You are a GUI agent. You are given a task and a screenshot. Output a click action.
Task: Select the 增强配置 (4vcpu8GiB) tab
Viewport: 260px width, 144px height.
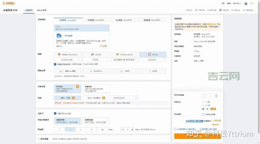tap(152, 20)
